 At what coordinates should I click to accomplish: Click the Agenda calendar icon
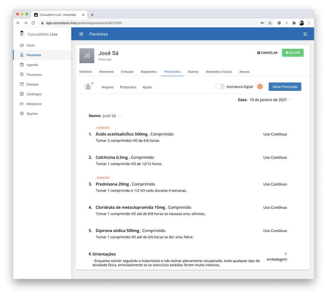coord(22,65)
